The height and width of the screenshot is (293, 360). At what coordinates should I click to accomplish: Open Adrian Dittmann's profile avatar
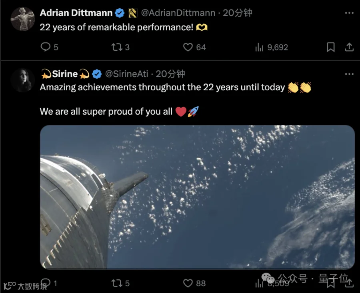(x=22, y=19)
